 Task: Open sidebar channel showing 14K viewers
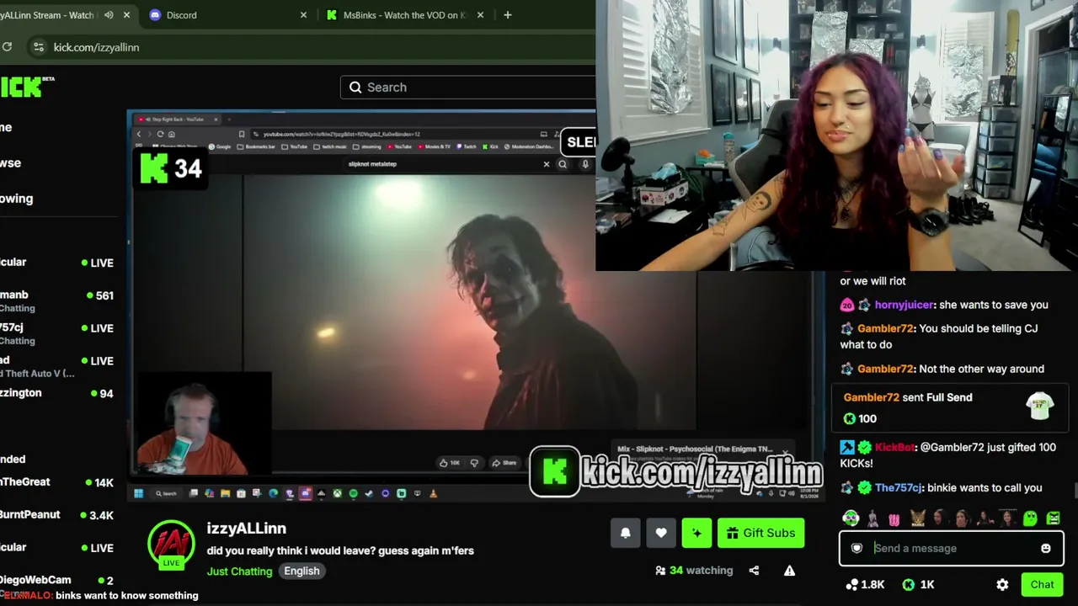56,482
